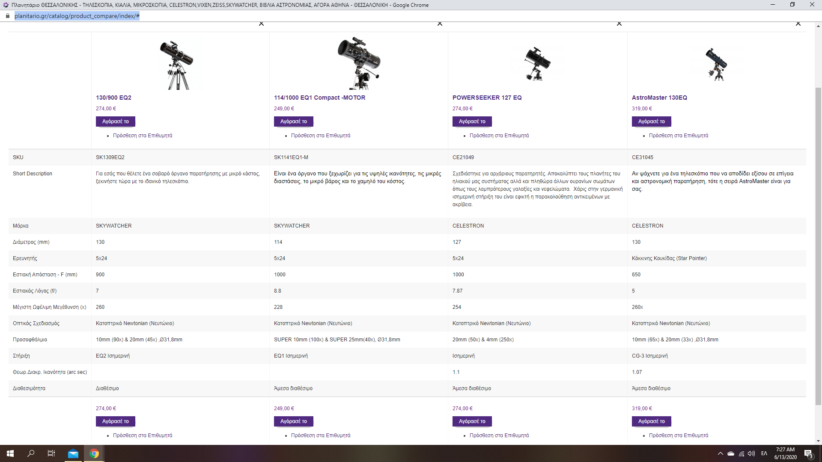Click the OneDrive cloud tray icon

click(731, 453)
